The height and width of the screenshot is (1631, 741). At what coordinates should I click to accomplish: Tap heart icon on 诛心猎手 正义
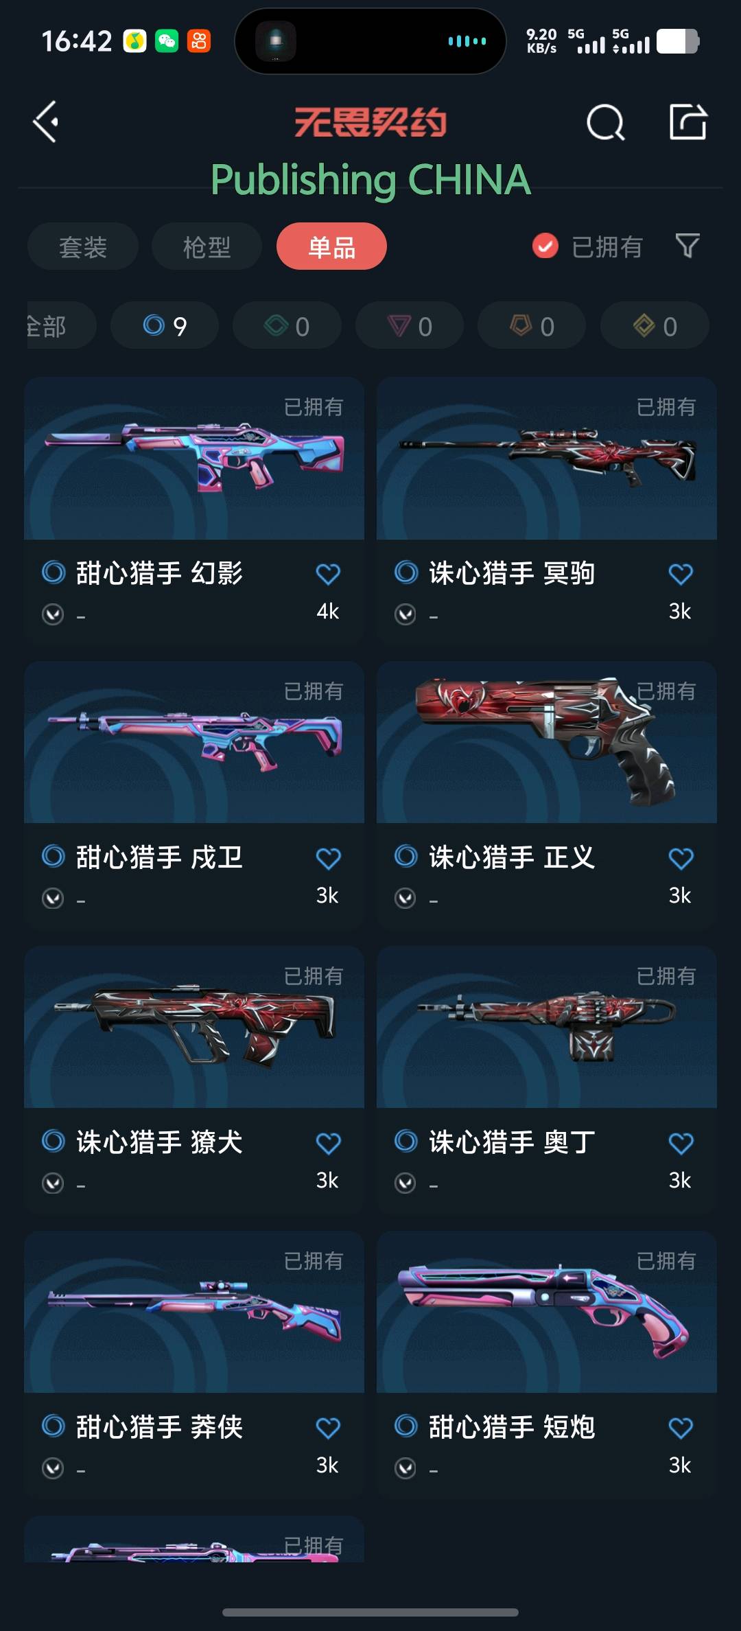click(681, 858)
